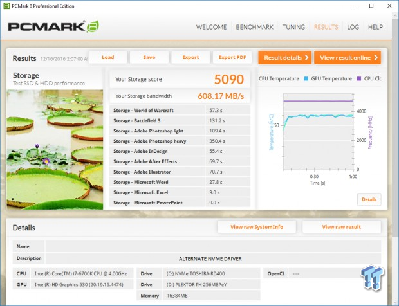The height and width of the screenshot is (306, 399).
Task: Click the Description field ALTERNATE NVME DRIVER
Action: coord(213,258)
